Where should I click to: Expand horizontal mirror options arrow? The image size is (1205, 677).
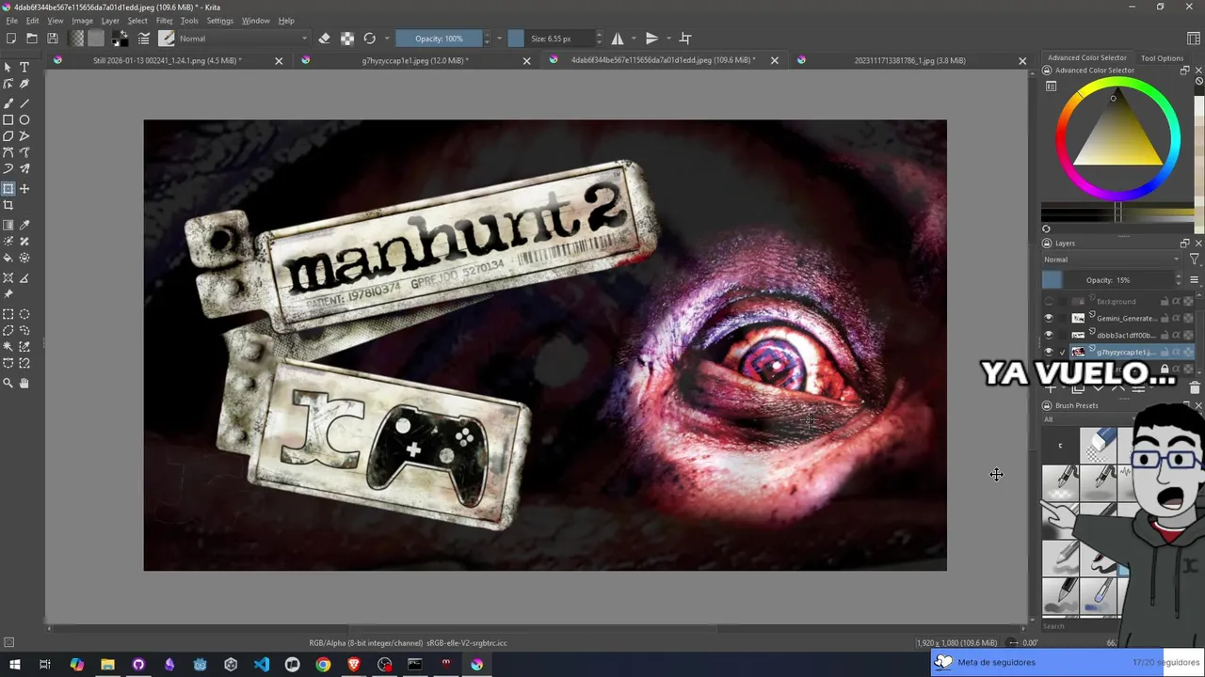click(635, 39)
